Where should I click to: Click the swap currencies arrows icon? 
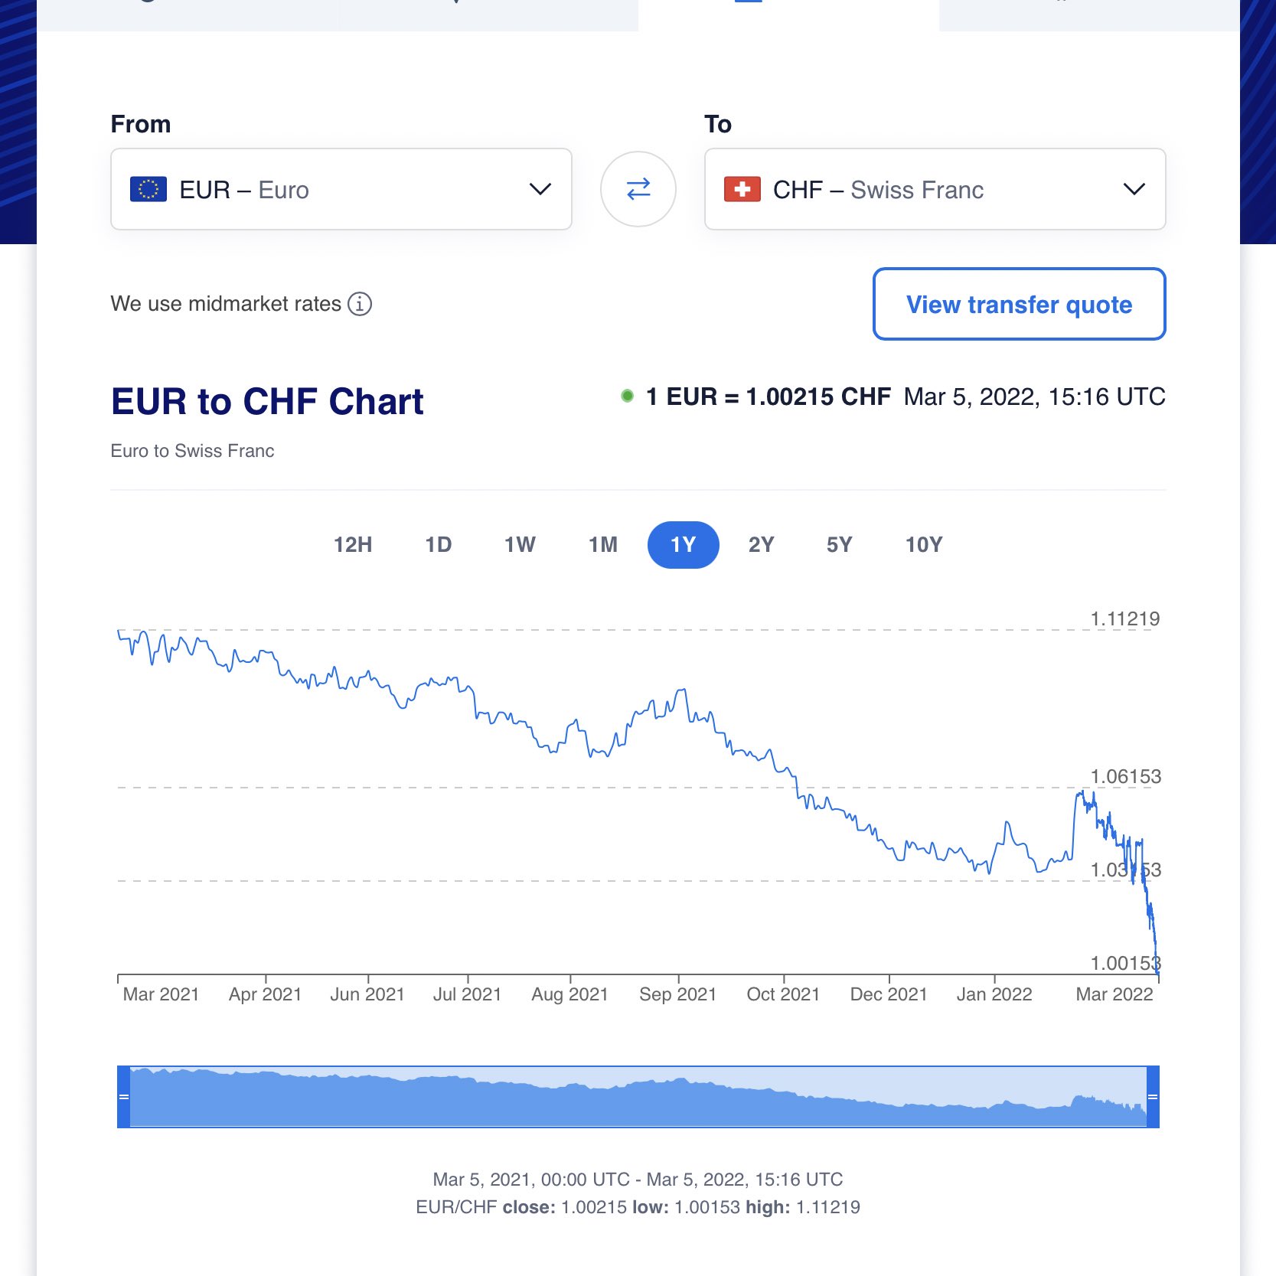[638, 189]
